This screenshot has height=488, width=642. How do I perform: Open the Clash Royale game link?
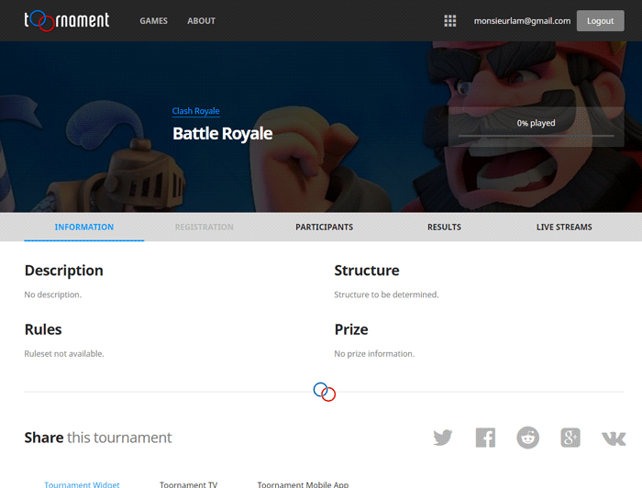tap(195, 111)
